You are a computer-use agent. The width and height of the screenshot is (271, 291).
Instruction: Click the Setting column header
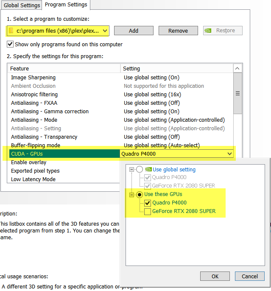coord(177,68)
